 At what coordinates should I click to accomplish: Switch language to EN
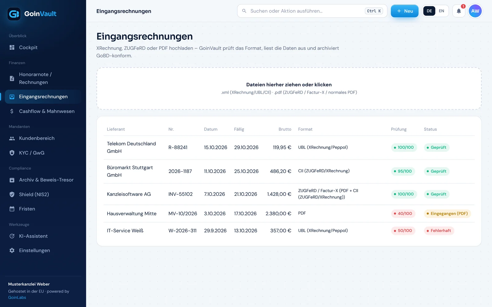click(x=441, y=11)
